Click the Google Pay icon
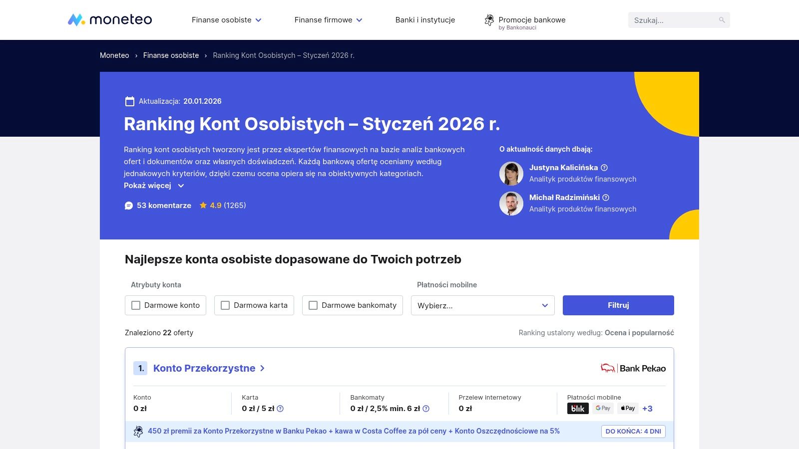Viewport: 799px width, 449px height. [x=603, y=408]
